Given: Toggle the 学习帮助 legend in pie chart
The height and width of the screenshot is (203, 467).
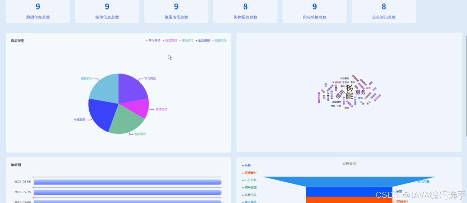Looking at the screenshot, I should (x=153, y=40).
